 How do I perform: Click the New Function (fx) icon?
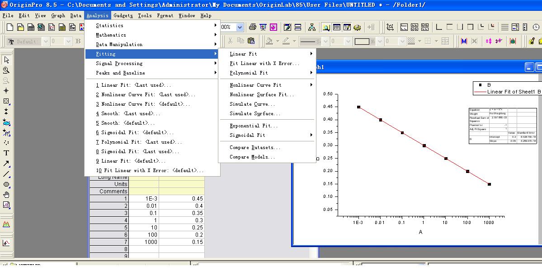[x=72, y=27]
